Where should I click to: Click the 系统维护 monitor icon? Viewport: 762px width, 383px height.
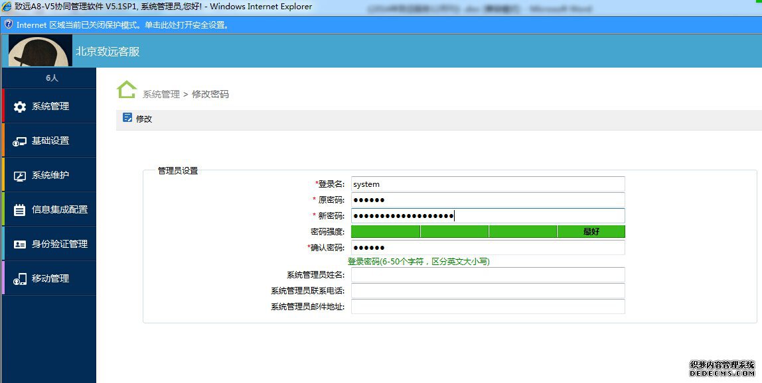pyautogui.click(x=20, y=176)
